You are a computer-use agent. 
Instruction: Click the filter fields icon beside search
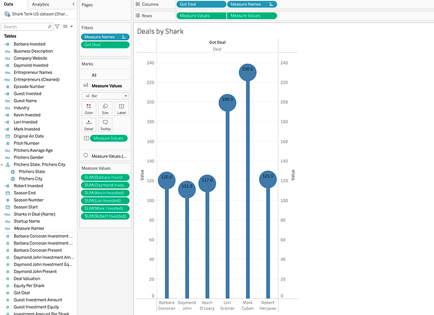coord(57,27)
